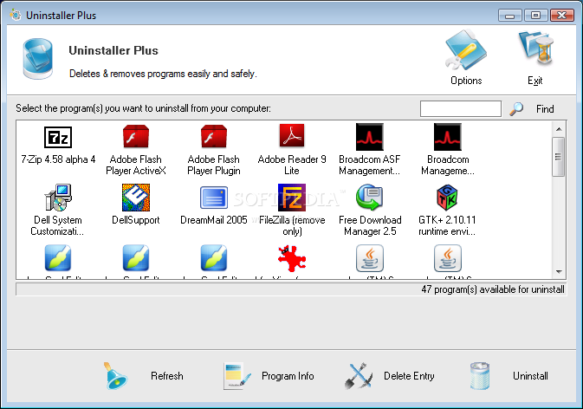
Task: Select the red IrfanView splat icon
Action: (x=292, y=258)
